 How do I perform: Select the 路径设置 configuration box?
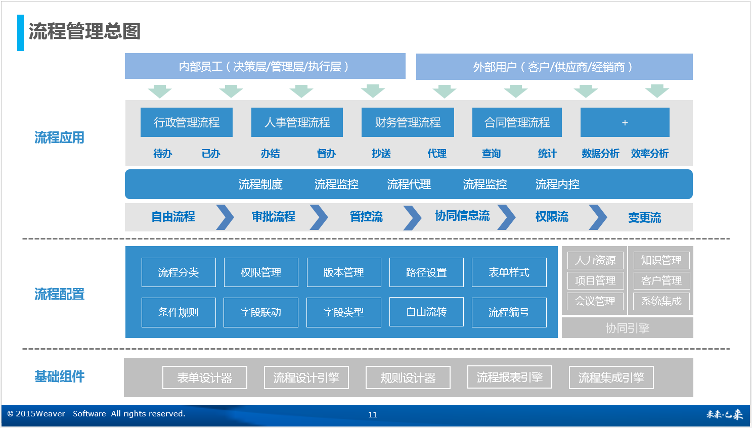pos(426,272)
